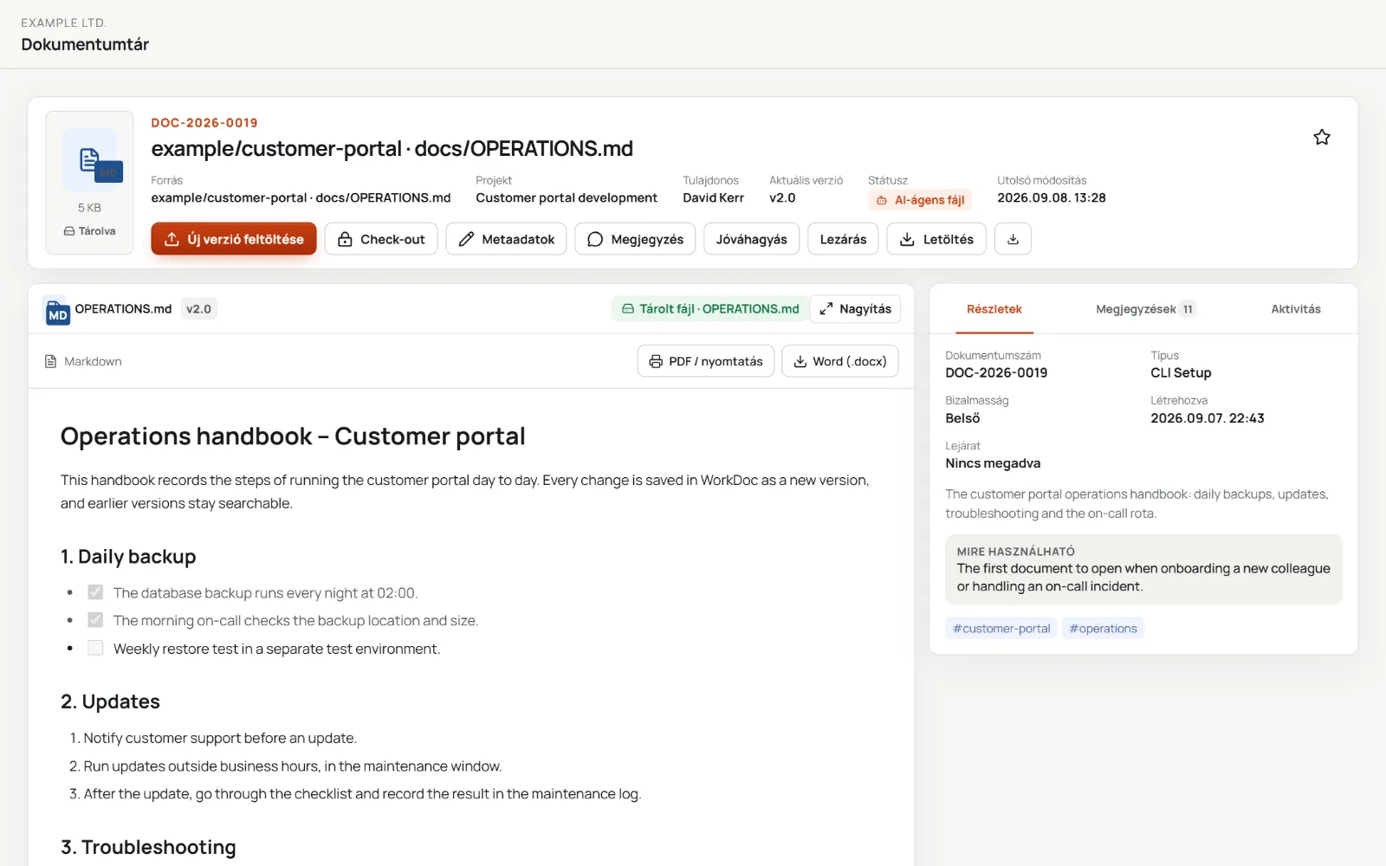The width and height of the screenshot is (1386, 866).
Task: Click the Belső confidentiality value
Action: click(962, 418)
